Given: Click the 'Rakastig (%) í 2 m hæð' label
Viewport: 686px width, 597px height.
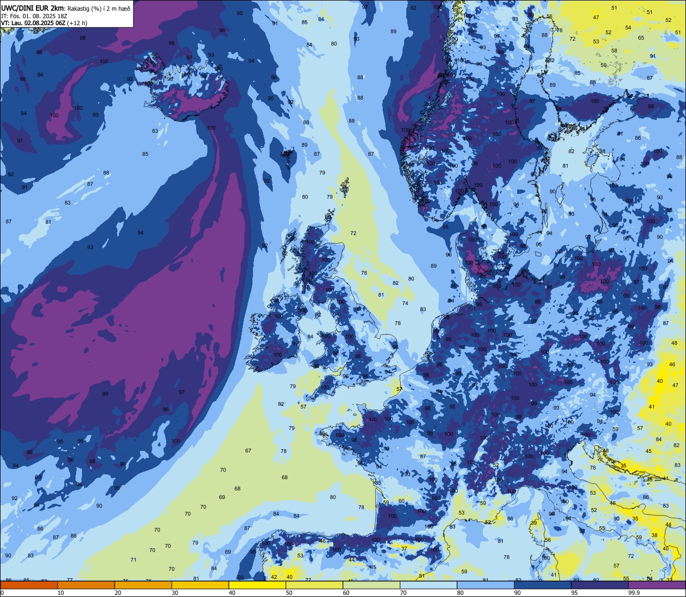Looking at the screenshot, I should 98,7.
